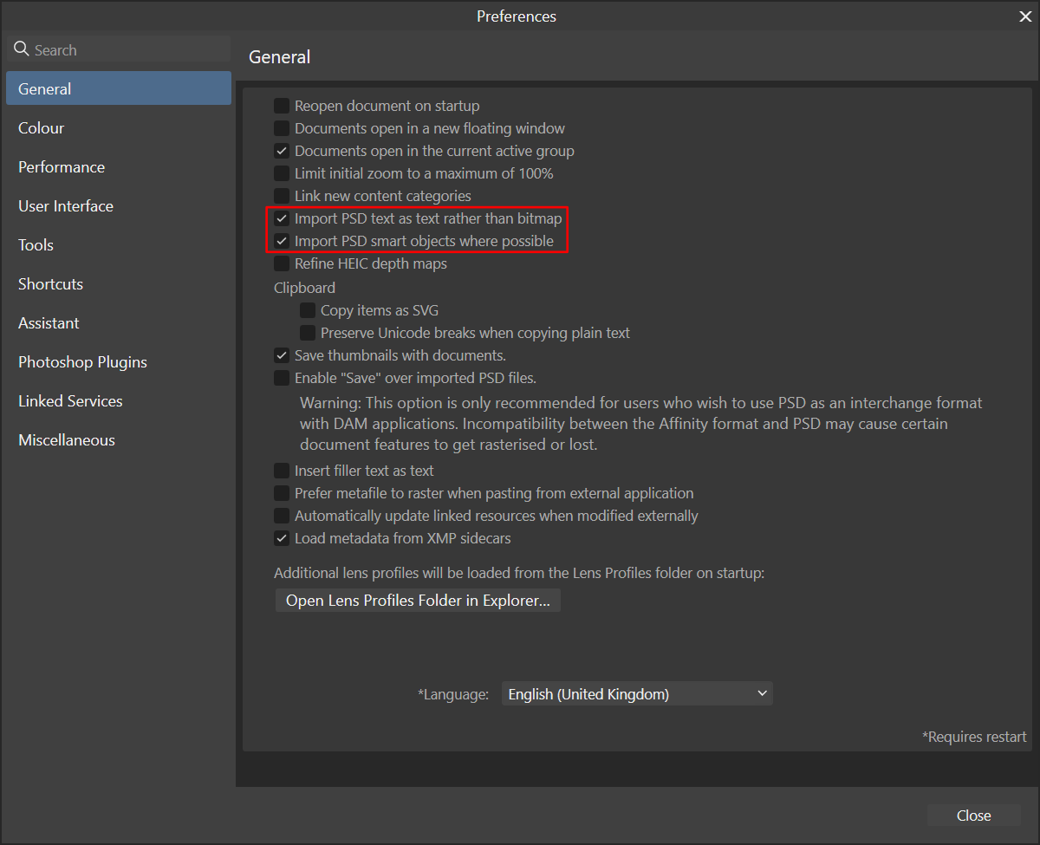The width and height of the screenshot is (1040, 845).
Task: Uncheck 'Import PSD text as text rather than bitmap'
Action: [x=281, y=218]
